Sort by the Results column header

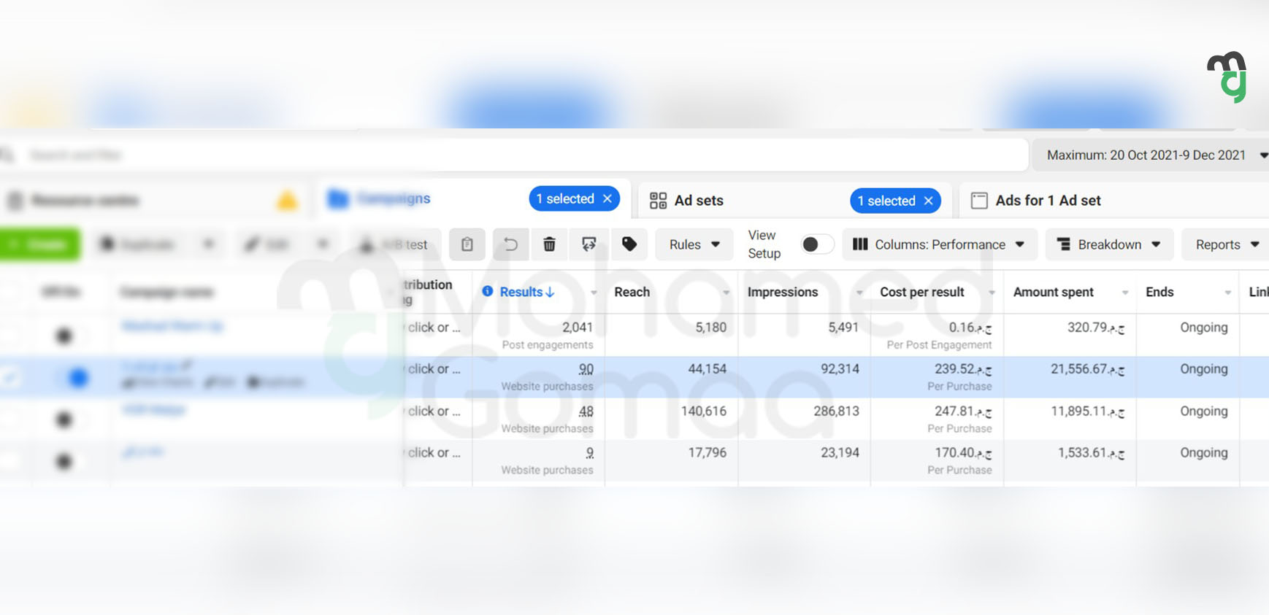pyautogui.click(x=527, y=292)
